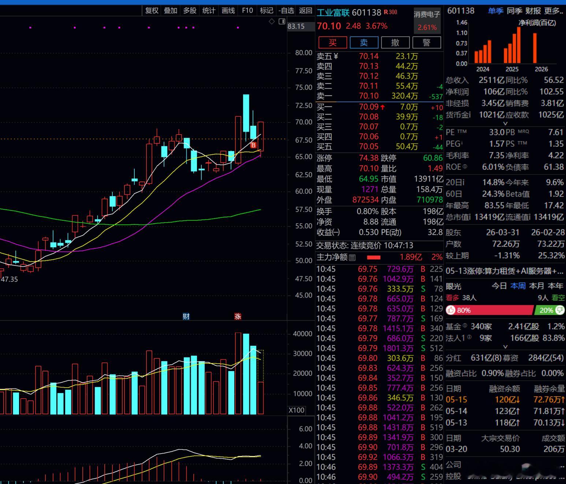This screenshot has height=484, width=566.
Task: Click the blue 卖 sell button
Action: pos(364,43)
